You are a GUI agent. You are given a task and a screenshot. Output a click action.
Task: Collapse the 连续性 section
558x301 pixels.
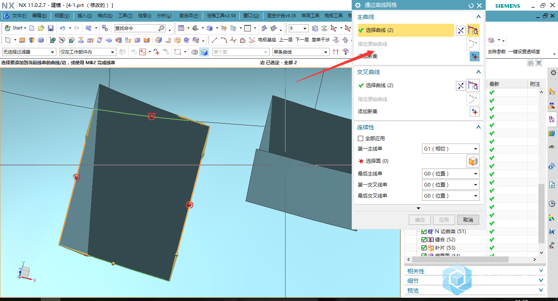tap(478, 127)
